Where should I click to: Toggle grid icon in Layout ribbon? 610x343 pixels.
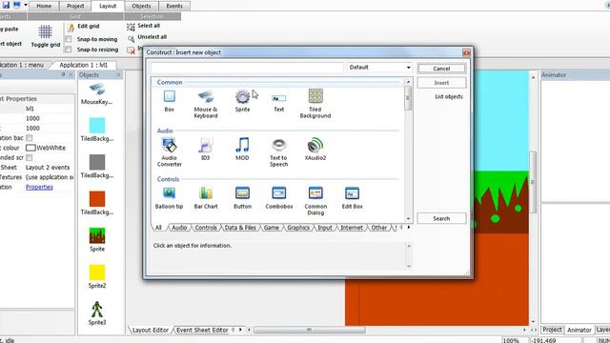pyautogui.click(x=46, y=36)
